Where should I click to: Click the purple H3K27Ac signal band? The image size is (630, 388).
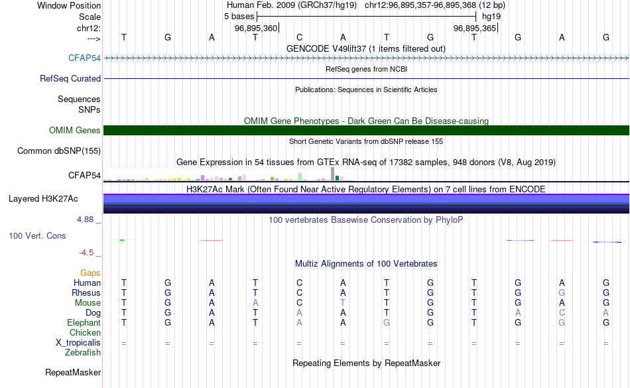click(367, 198)
